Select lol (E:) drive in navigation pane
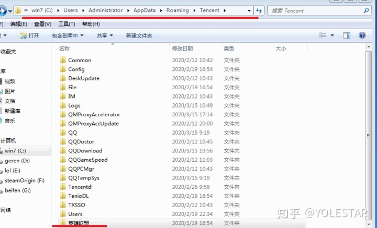377x228 pixels. (12, 171)
